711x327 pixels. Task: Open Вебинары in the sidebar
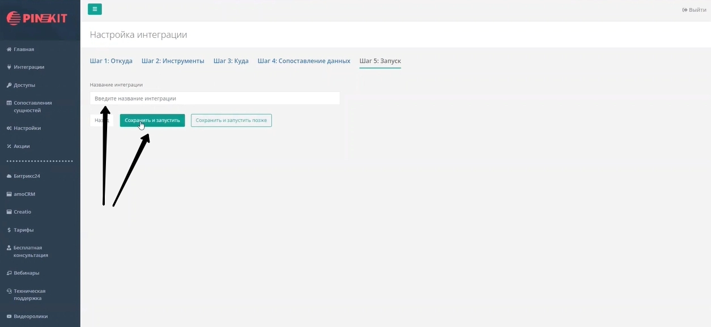(26, 273)
